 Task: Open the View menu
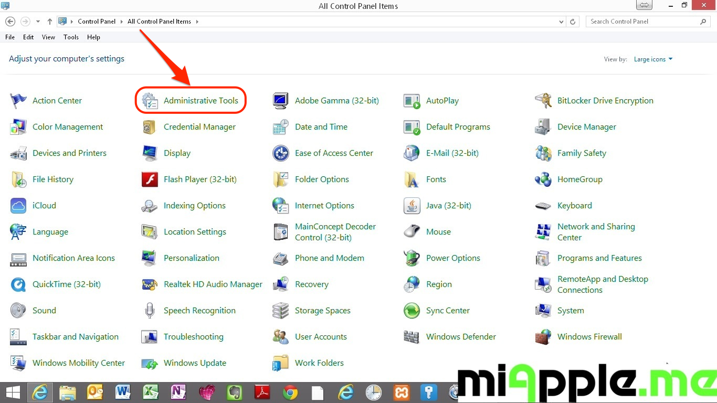pos(48,37)
